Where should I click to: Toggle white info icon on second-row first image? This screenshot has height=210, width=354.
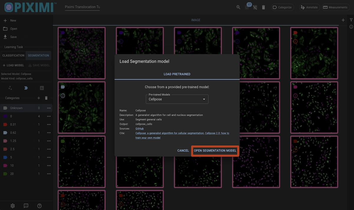click(63, 96)
